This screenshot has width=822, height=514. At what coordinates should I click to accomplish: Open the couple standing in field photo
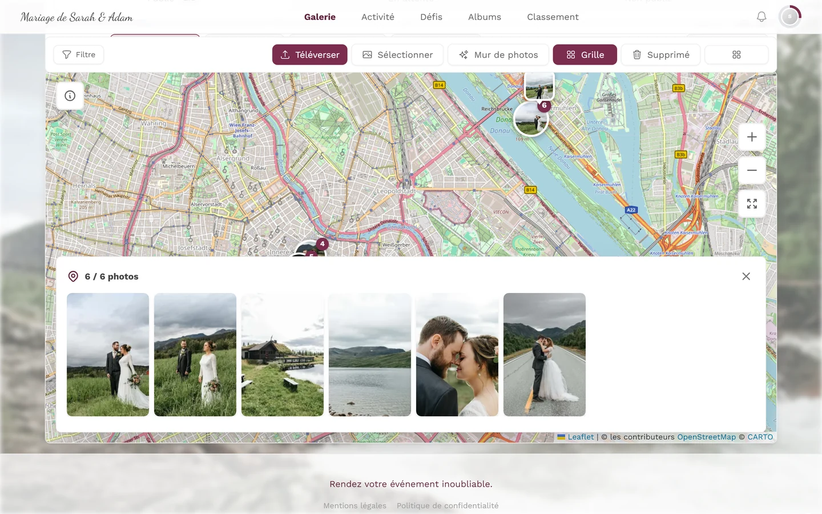(x=108, y=355)
